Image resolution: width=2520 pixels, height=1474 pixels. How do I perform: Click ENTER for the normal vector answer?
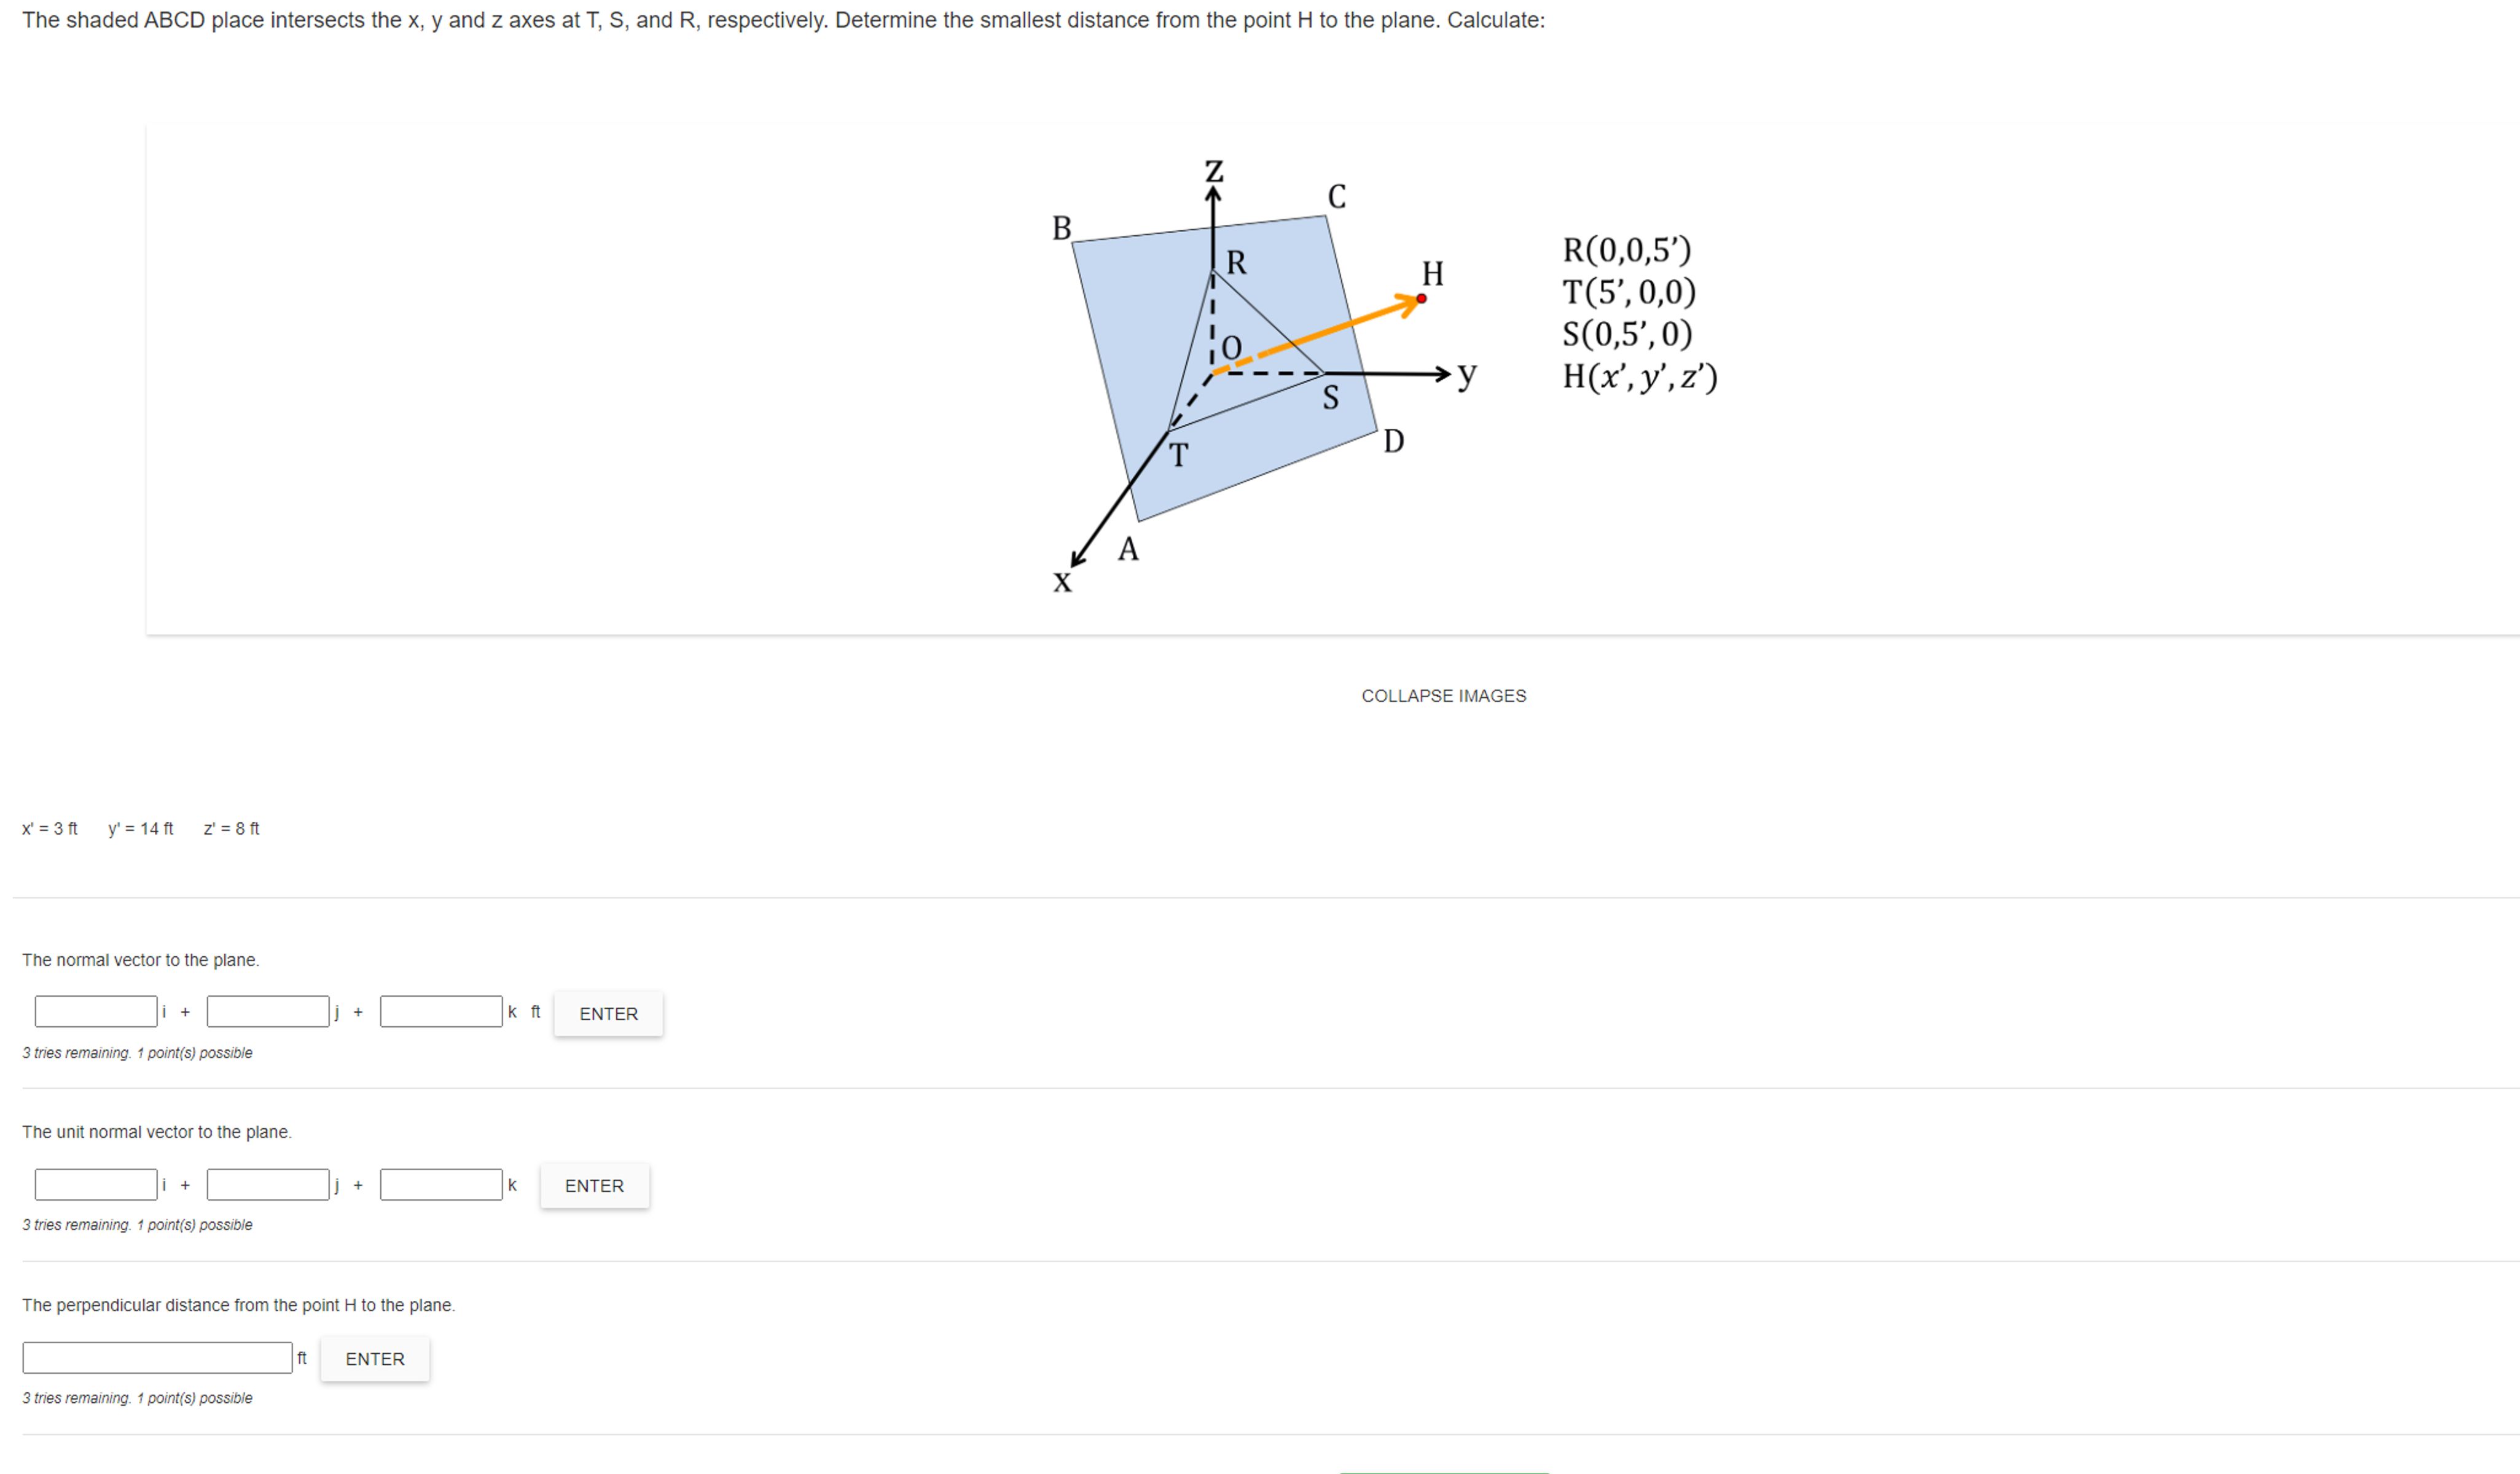coord(607,1013)
